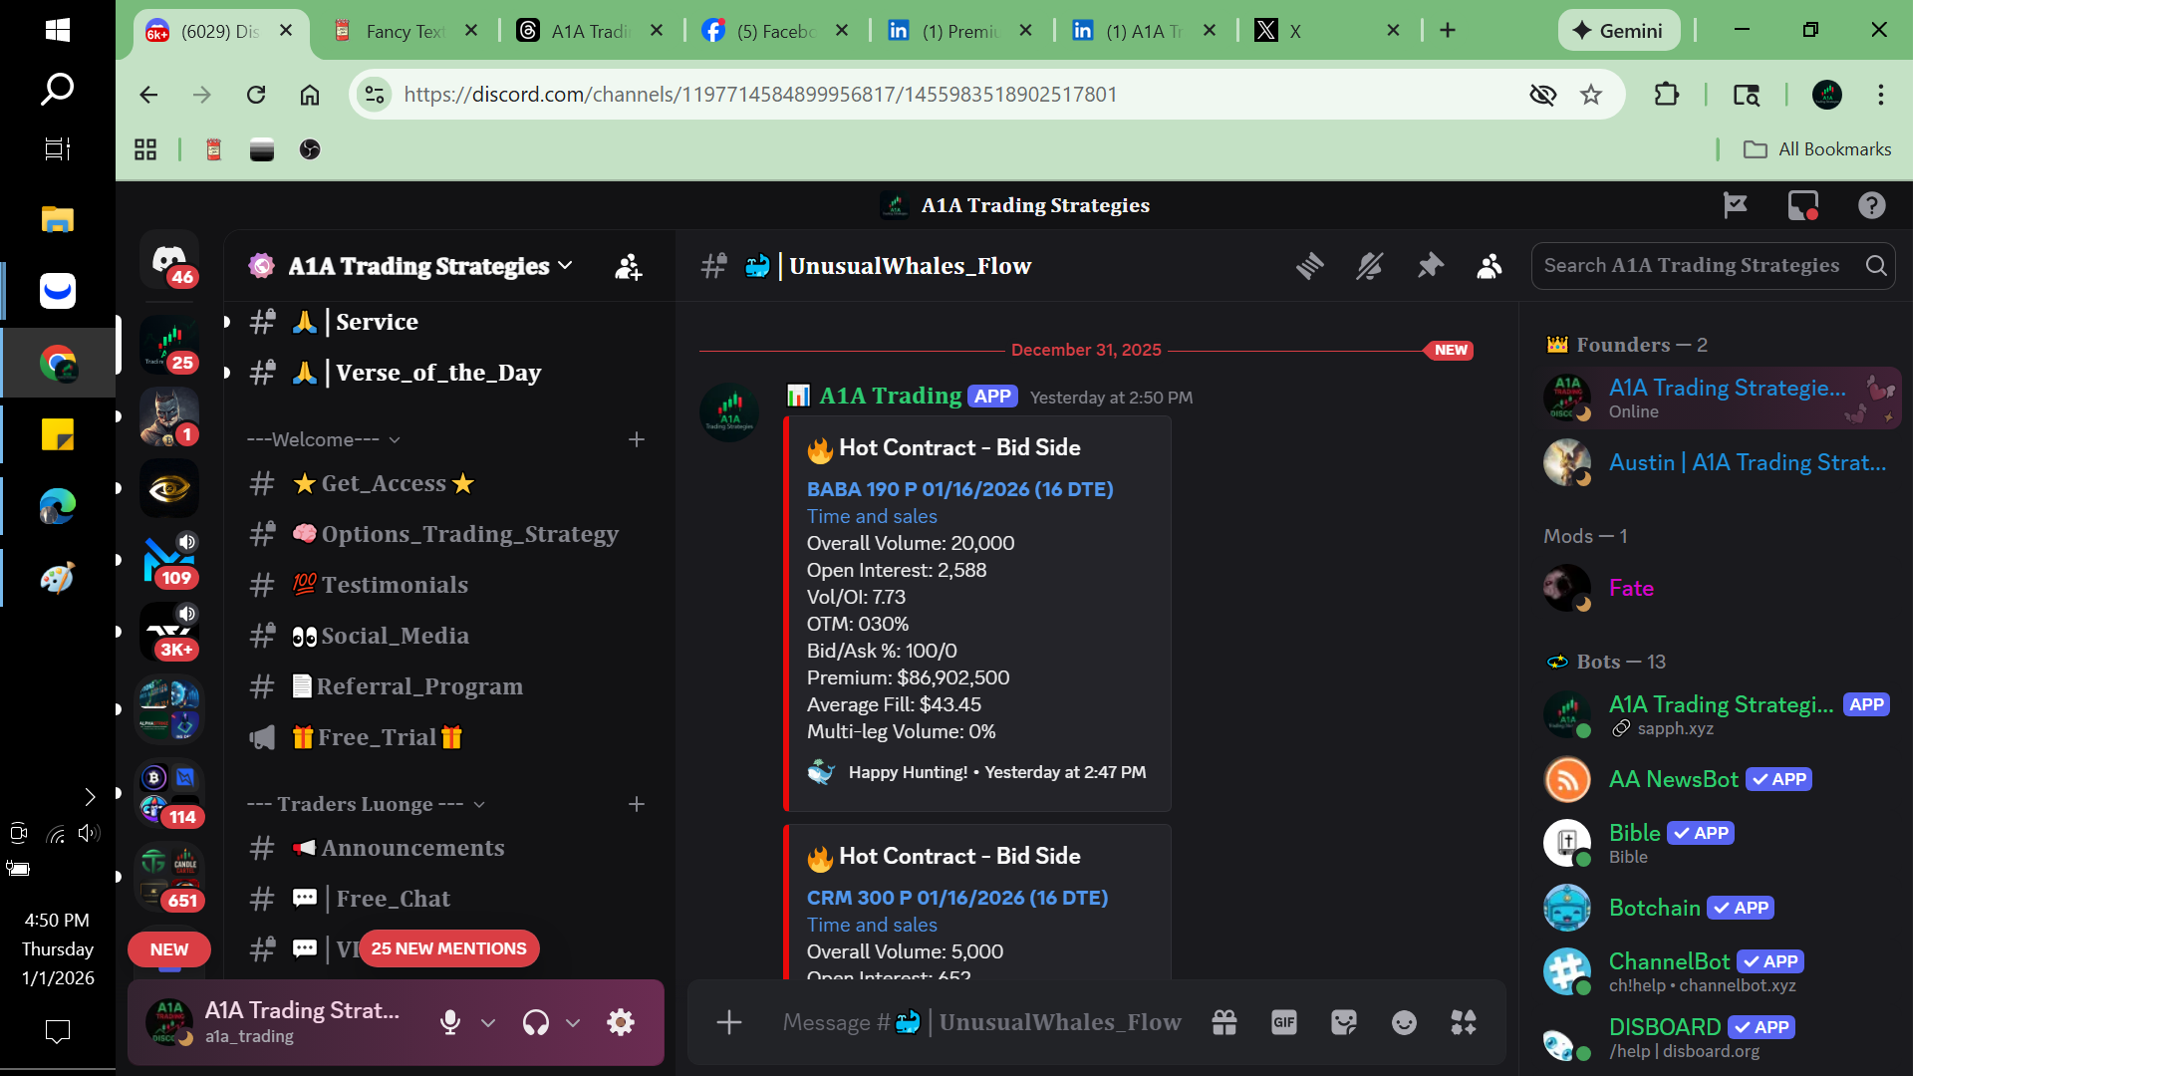Collapse the ---Welcome--- category
This screenshot has height=1076, width=2168.
[x=324, y=439]
